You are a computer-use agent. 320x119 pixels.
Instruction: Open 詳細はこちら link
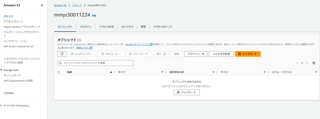84,48
